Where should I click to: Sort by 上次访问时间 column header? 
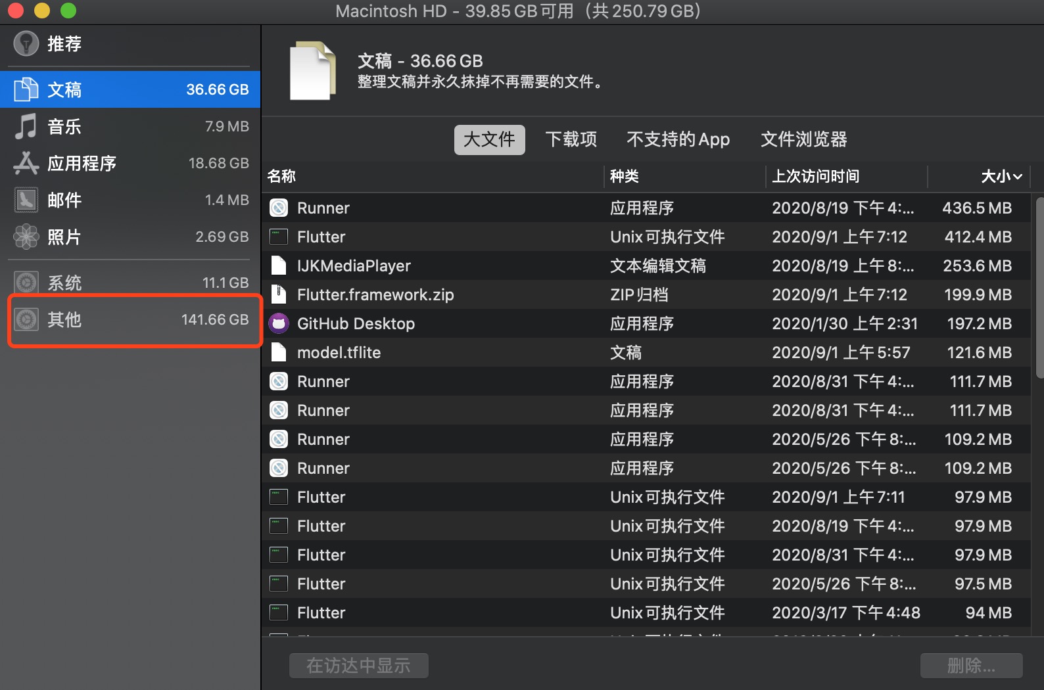847,176
